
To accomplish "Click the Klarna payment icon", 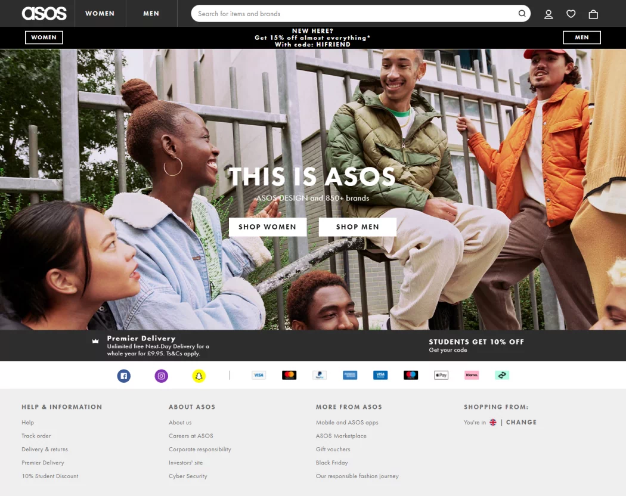I will (x=472, y=375).
